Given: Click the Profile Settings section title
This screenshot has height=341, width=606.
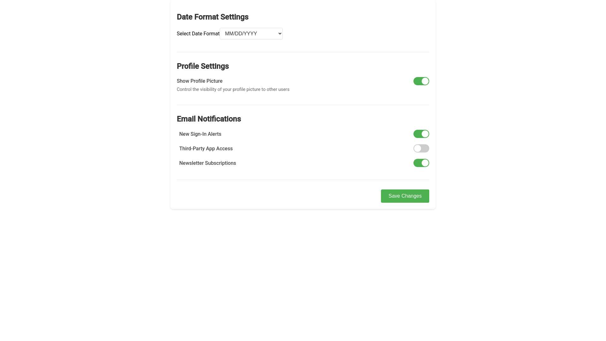Looking at the screenshot, I should pos(203,66).
